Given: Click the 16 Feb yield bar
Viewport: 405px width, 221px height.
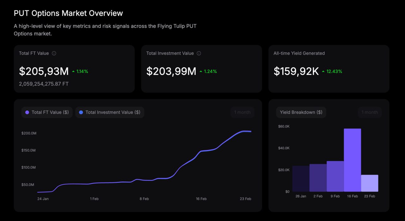Looking at the screenshot, I should (x=352, y=160).
